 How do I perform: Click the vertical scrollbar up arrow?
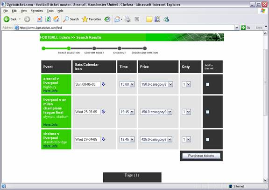pyautogui.click(x=265, y=33)
